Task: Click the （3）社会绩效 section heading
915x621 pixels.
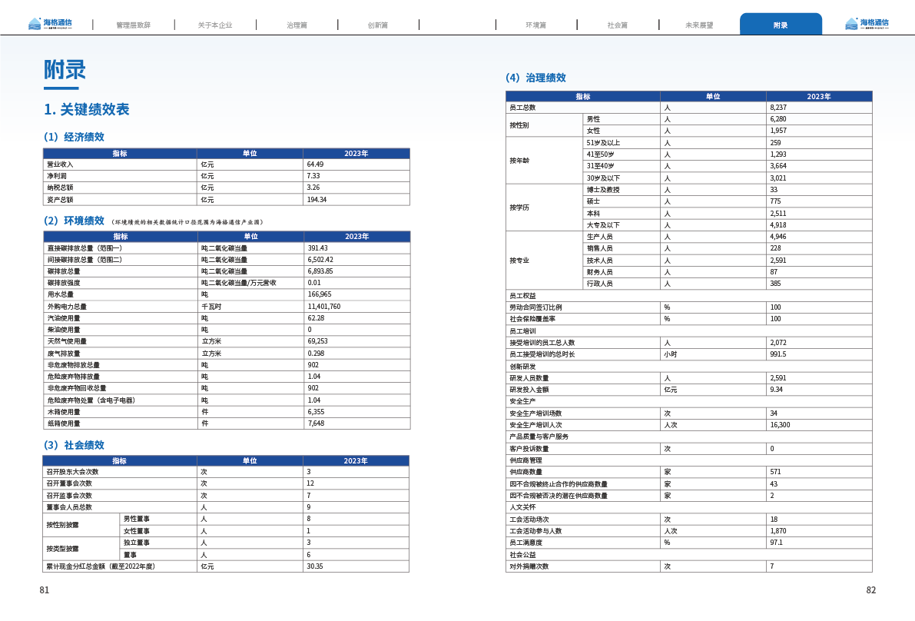Action: pos(74,445)
